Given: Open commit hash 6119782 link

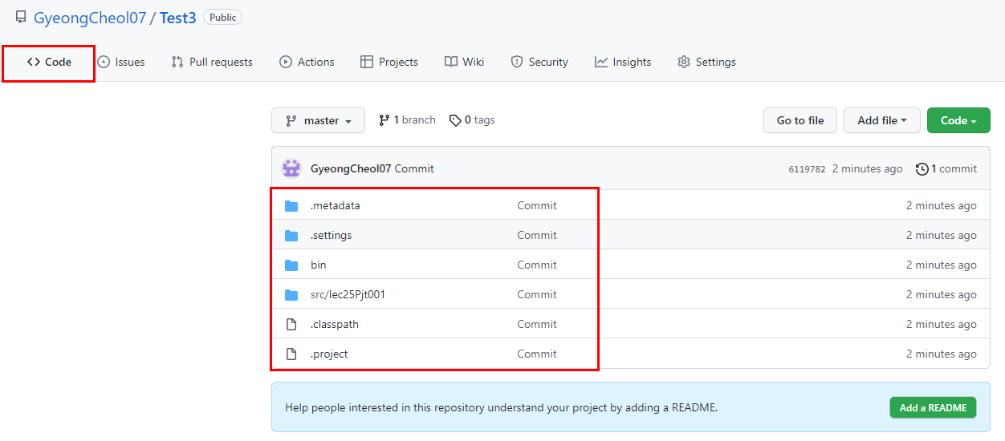Looking at the screenshot, I should 807,169.
